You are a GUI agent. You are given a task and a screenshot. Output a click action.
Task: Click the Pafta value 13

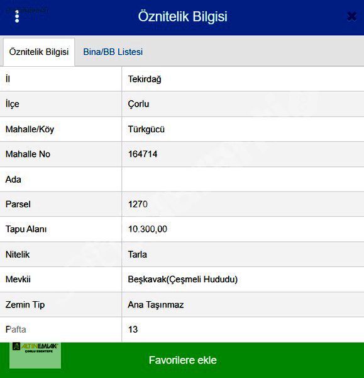133,329
